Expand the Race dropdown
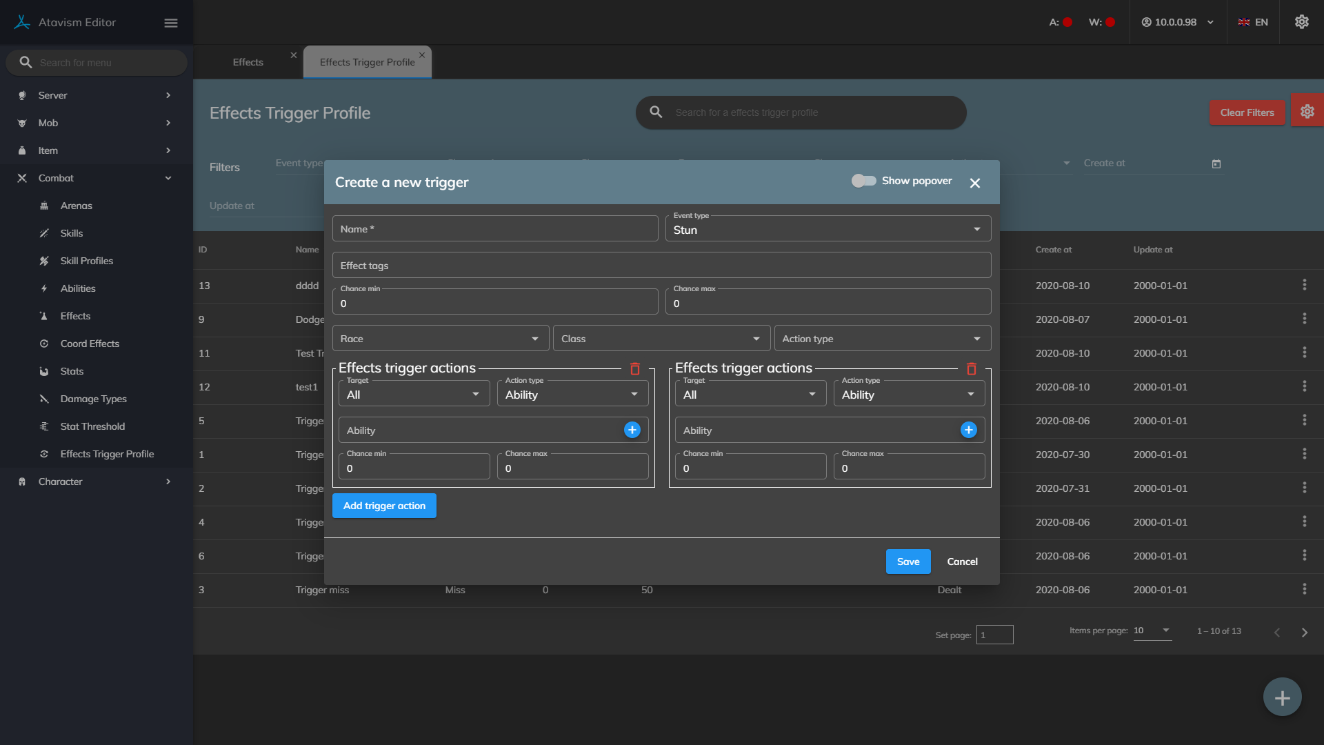The width and height of the screenshot is (1324, 745). coord(440,339)
